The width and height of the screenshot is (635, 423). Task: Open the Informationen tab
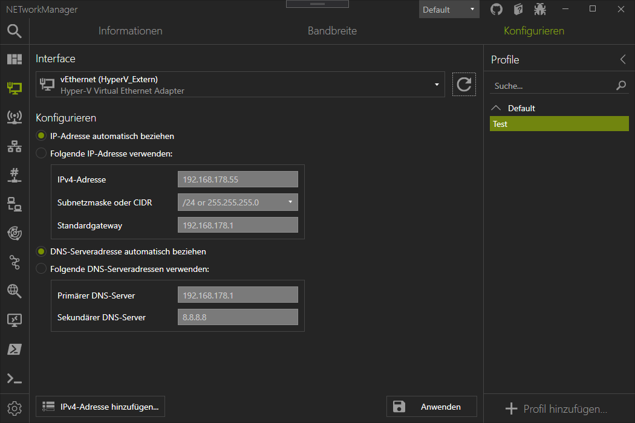point(130,30)
